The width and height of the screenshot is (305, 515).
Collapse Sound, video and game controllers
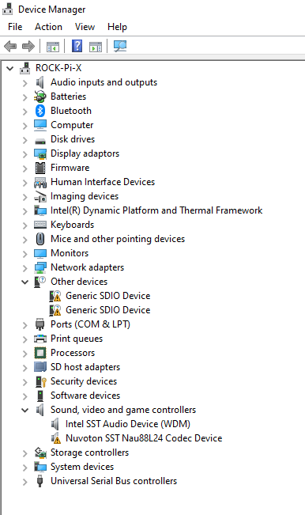point(25,410)
